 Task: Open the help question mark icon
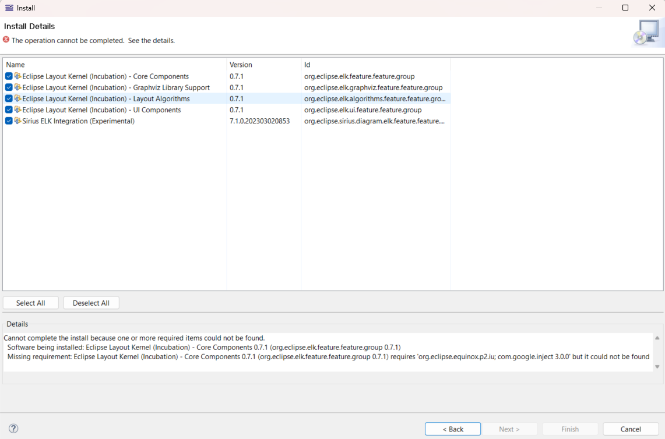tap(13, 429)
